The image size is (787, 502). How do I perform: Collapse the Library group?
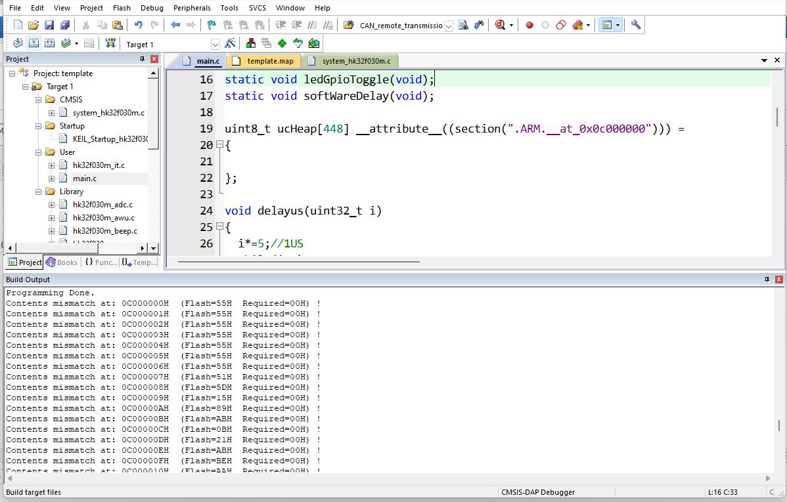(38, 192)
